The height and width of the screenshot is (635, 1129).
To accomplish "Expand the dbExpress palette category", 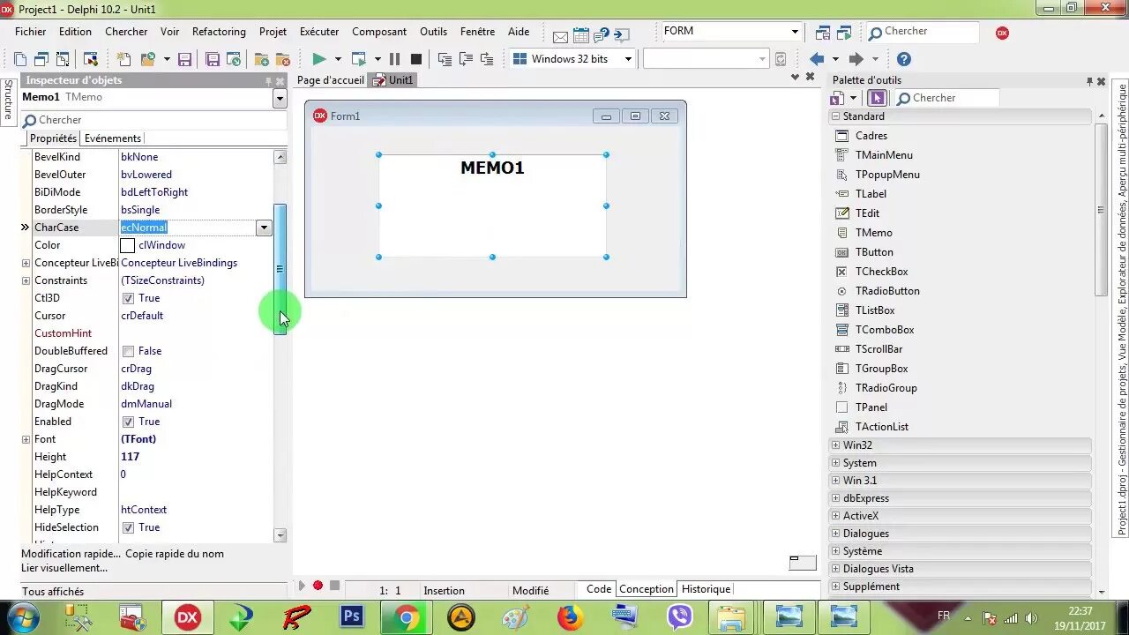I will (x=835, y=498).
